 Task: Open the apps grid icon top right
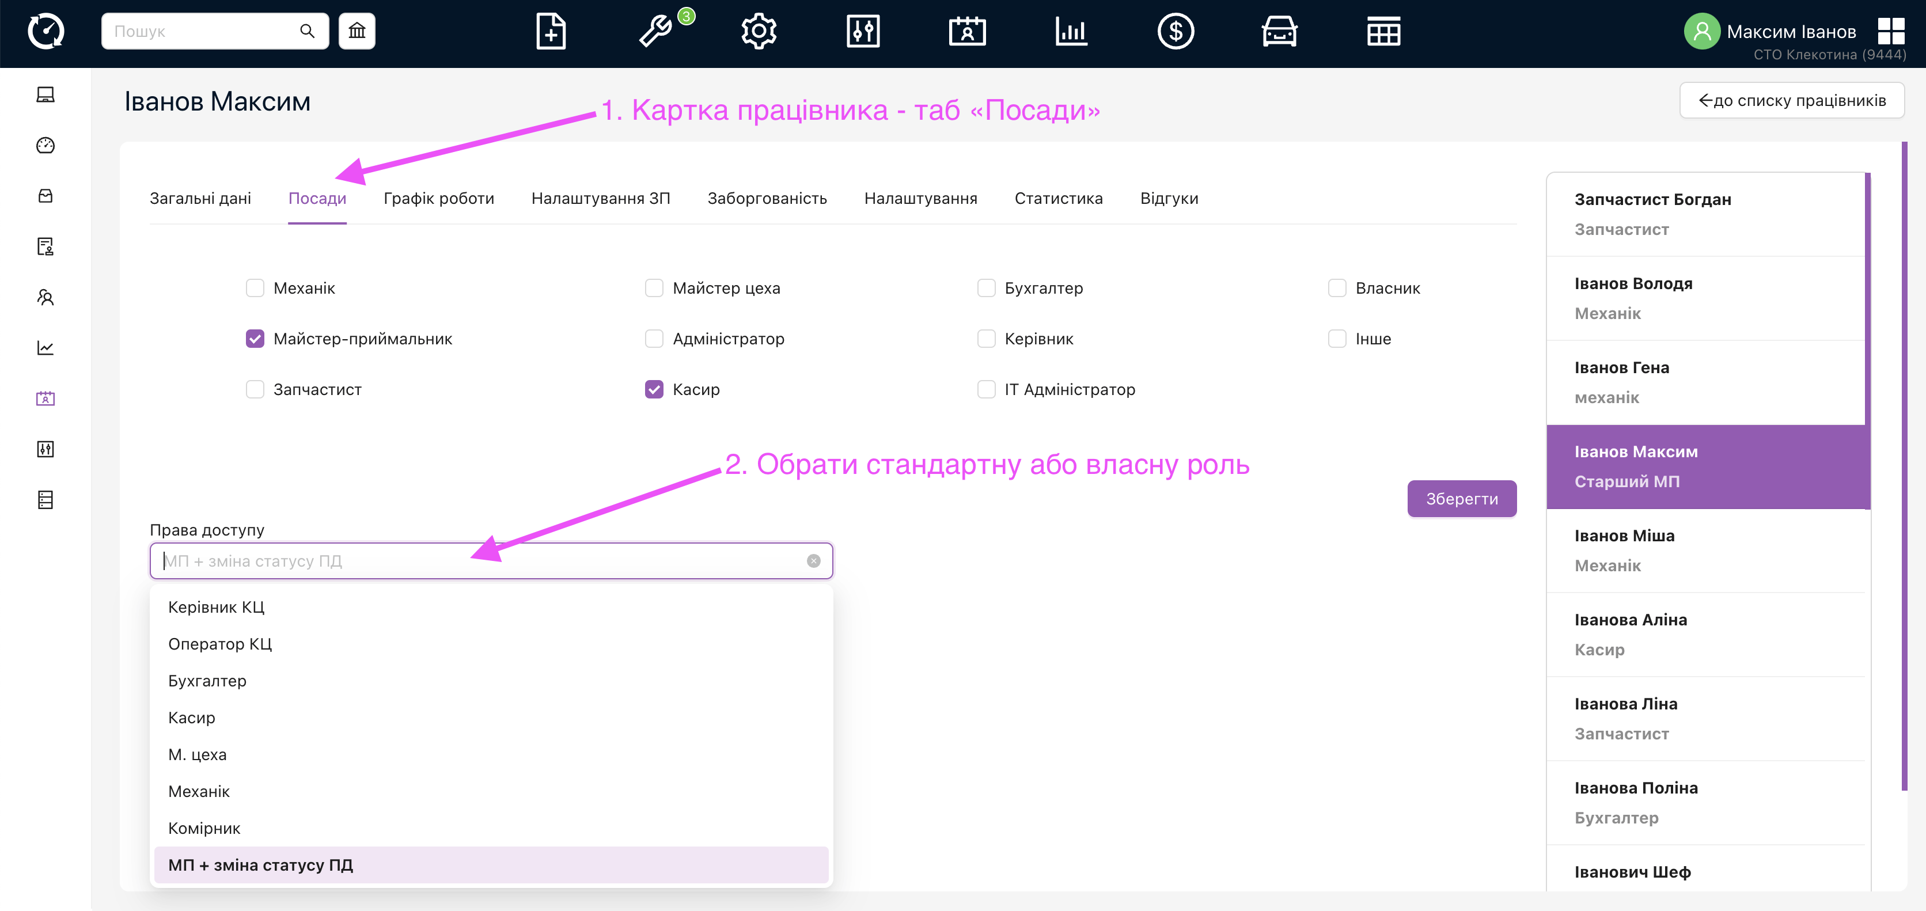click(x=1891, y=32)
